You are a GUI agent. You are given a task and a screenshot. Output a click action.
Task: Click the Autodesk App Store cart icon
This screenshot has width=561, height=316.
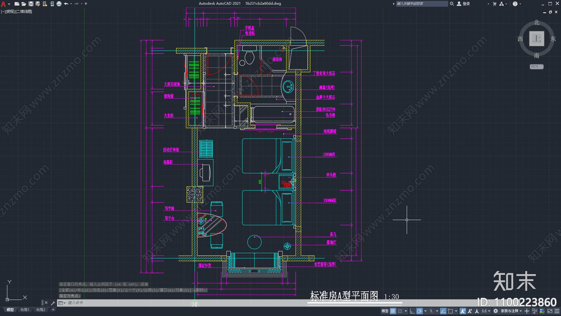494,4
